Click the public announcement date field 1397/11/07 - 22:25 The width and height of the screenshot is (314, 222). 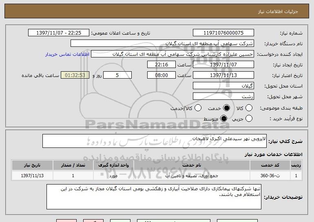(59, 33)
